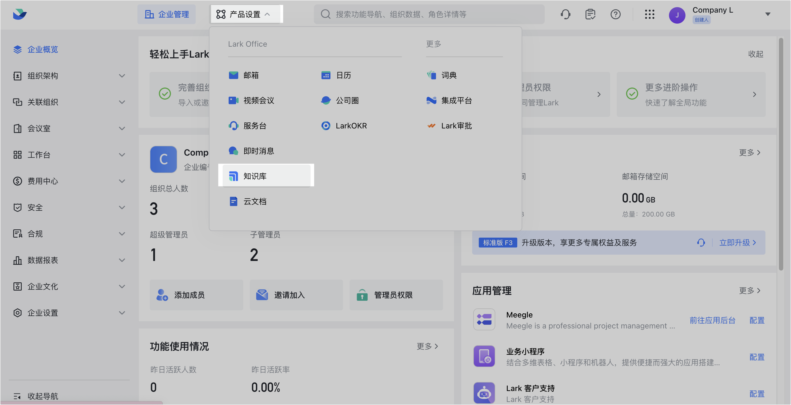Open 更多 in 功能使用情况 section

point(427,346)
